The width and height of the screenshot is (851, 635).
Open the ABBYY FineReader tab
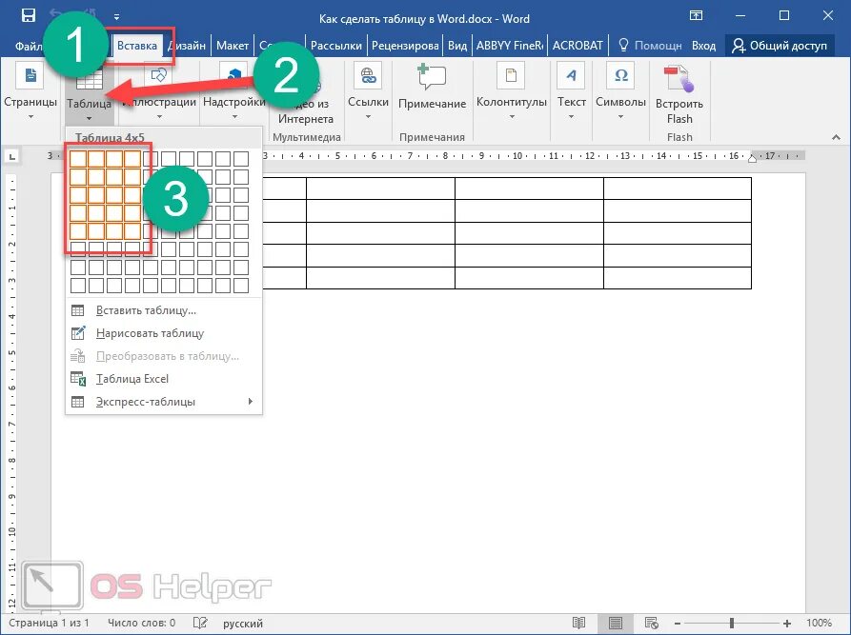(510, 46)
